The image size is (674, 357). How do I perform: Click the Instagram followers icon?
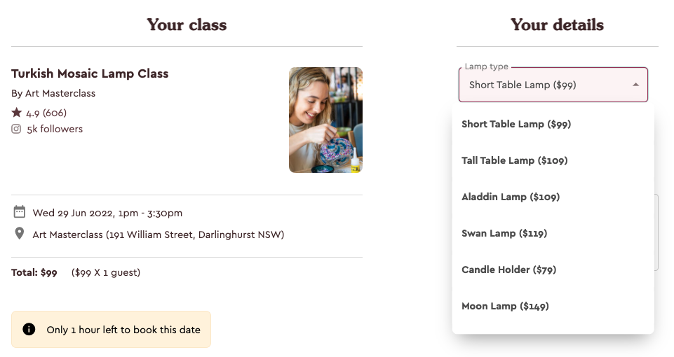16,129
